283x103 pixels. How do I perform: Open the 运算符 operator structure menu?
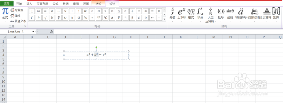(x=267, y=15)
